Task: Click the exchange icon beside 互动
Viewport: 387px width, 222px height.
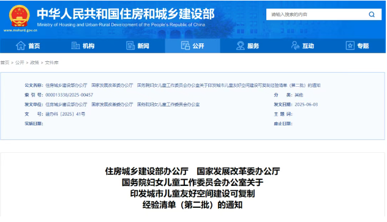Action: click(295, 46)
